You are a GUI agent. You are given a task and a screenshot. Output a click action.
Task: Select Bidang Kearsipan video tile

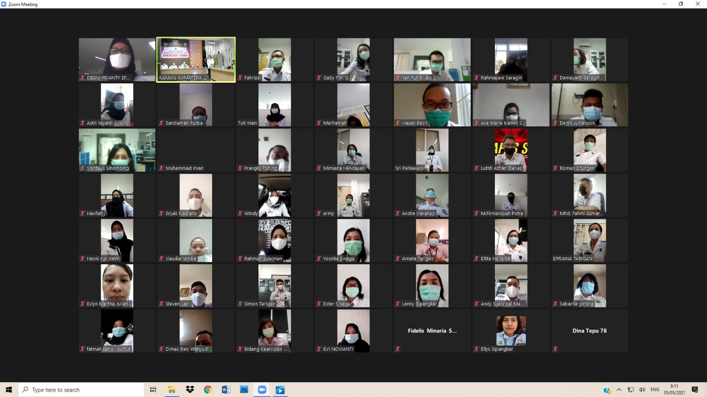(275, 331)
